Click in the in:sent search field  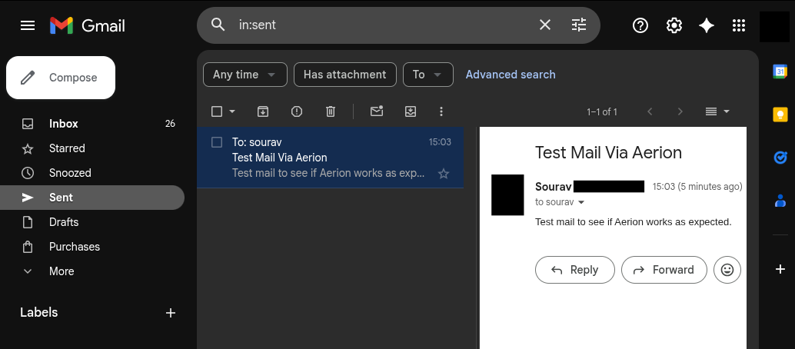click(x=383, y=25)
